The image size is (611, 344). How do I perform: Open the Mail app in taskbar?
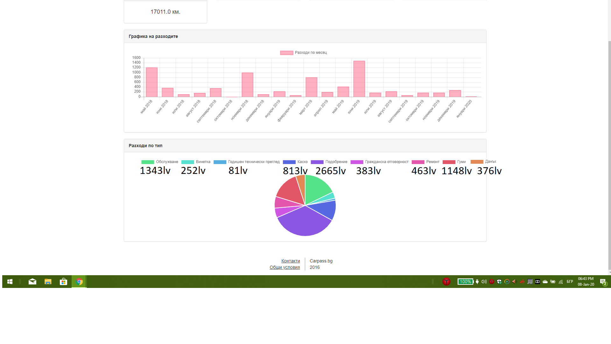pos(32,282)
